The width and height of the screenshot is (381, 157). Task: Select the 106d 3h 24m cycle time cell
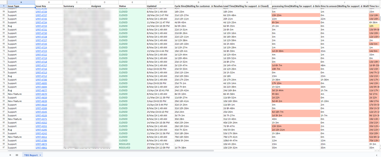click(198, 141)
